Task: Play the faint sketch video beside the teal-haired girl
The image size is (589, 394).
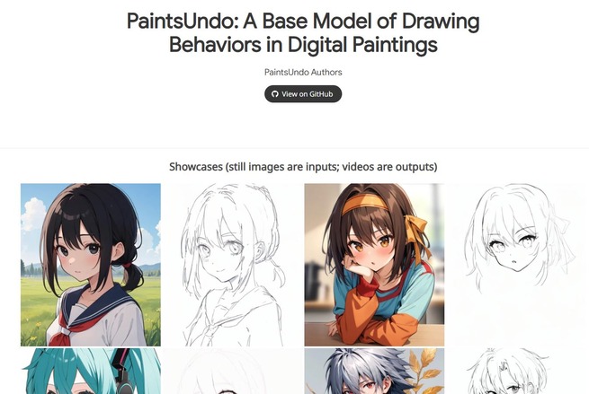Action: (233, 372)
